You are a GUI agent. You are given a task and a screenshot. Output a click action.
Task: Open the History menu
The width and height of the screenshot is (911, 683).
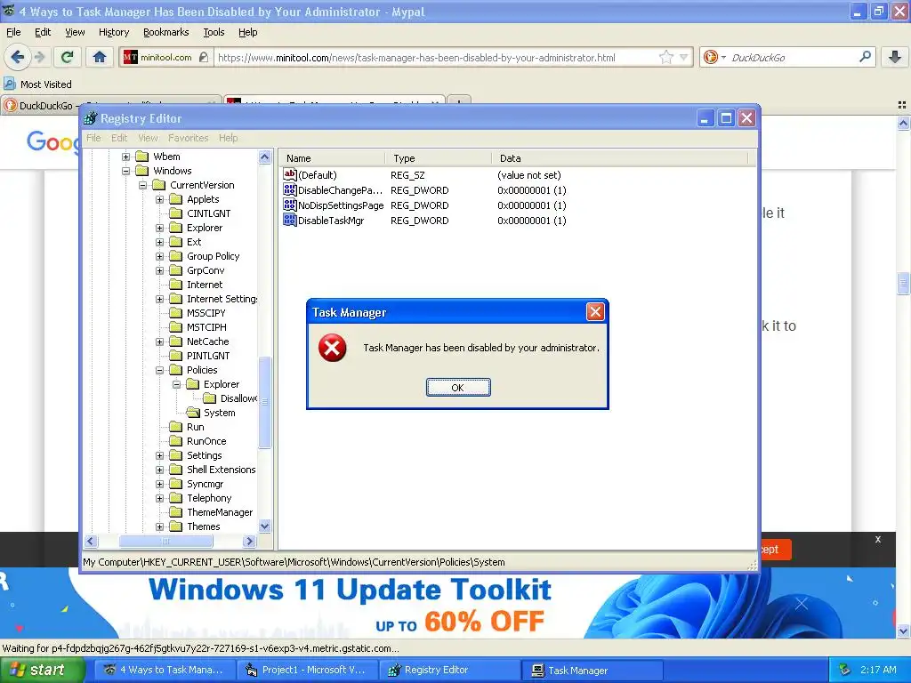pyautogui.click(x=113, y=32)
